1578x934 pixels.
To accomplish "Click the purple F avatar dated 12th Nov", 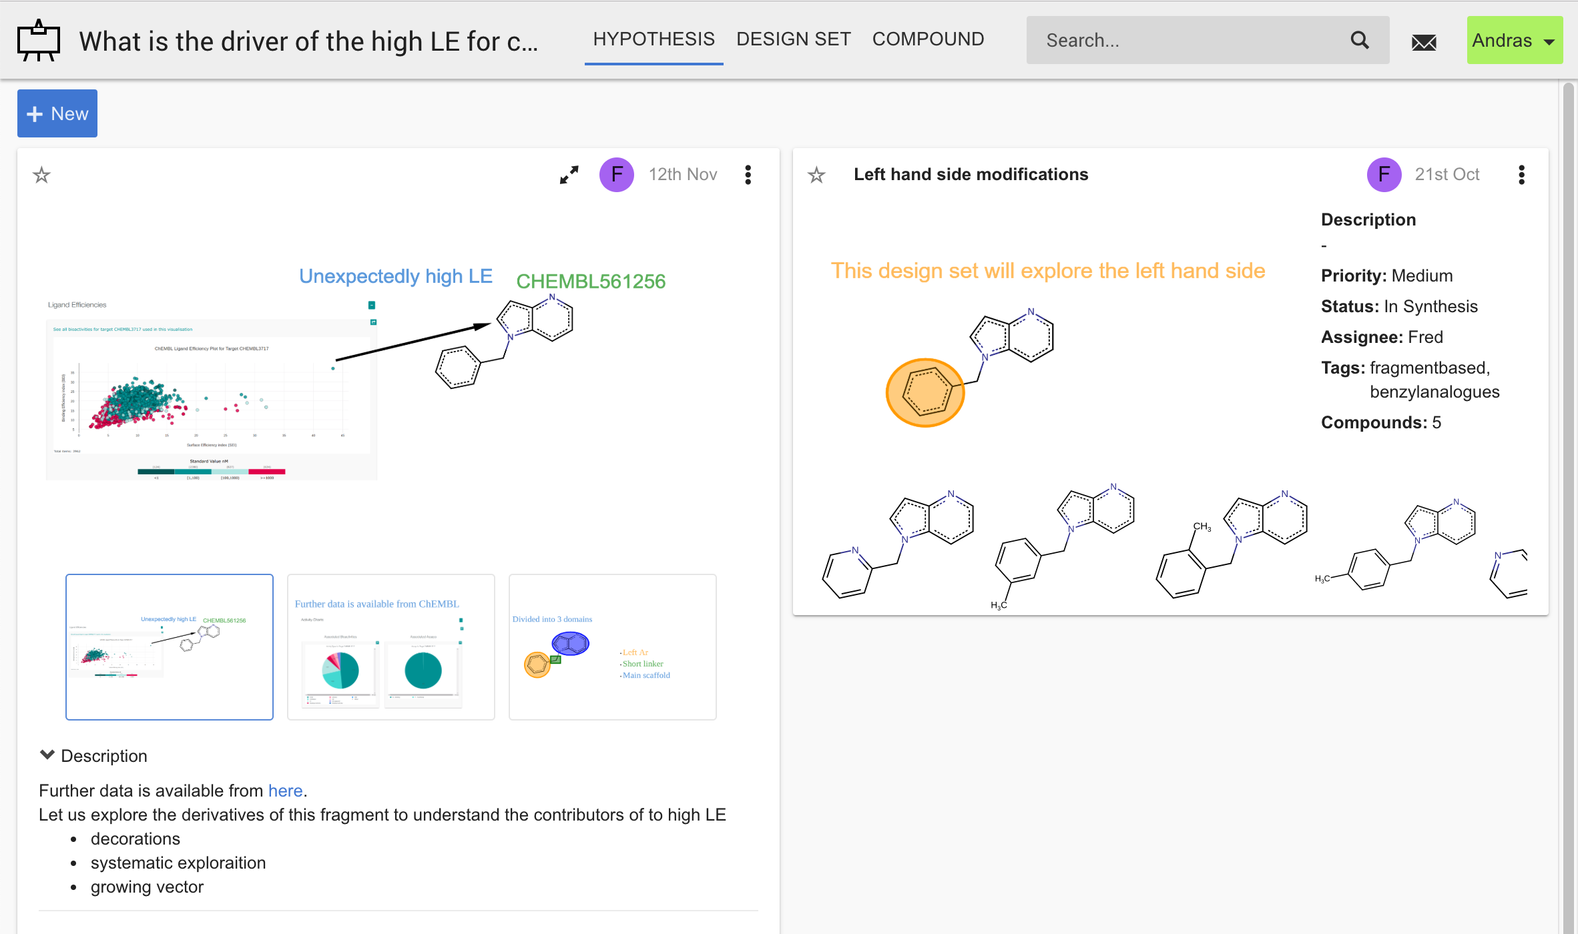I will pyautogui.click(x=616, y=175).
